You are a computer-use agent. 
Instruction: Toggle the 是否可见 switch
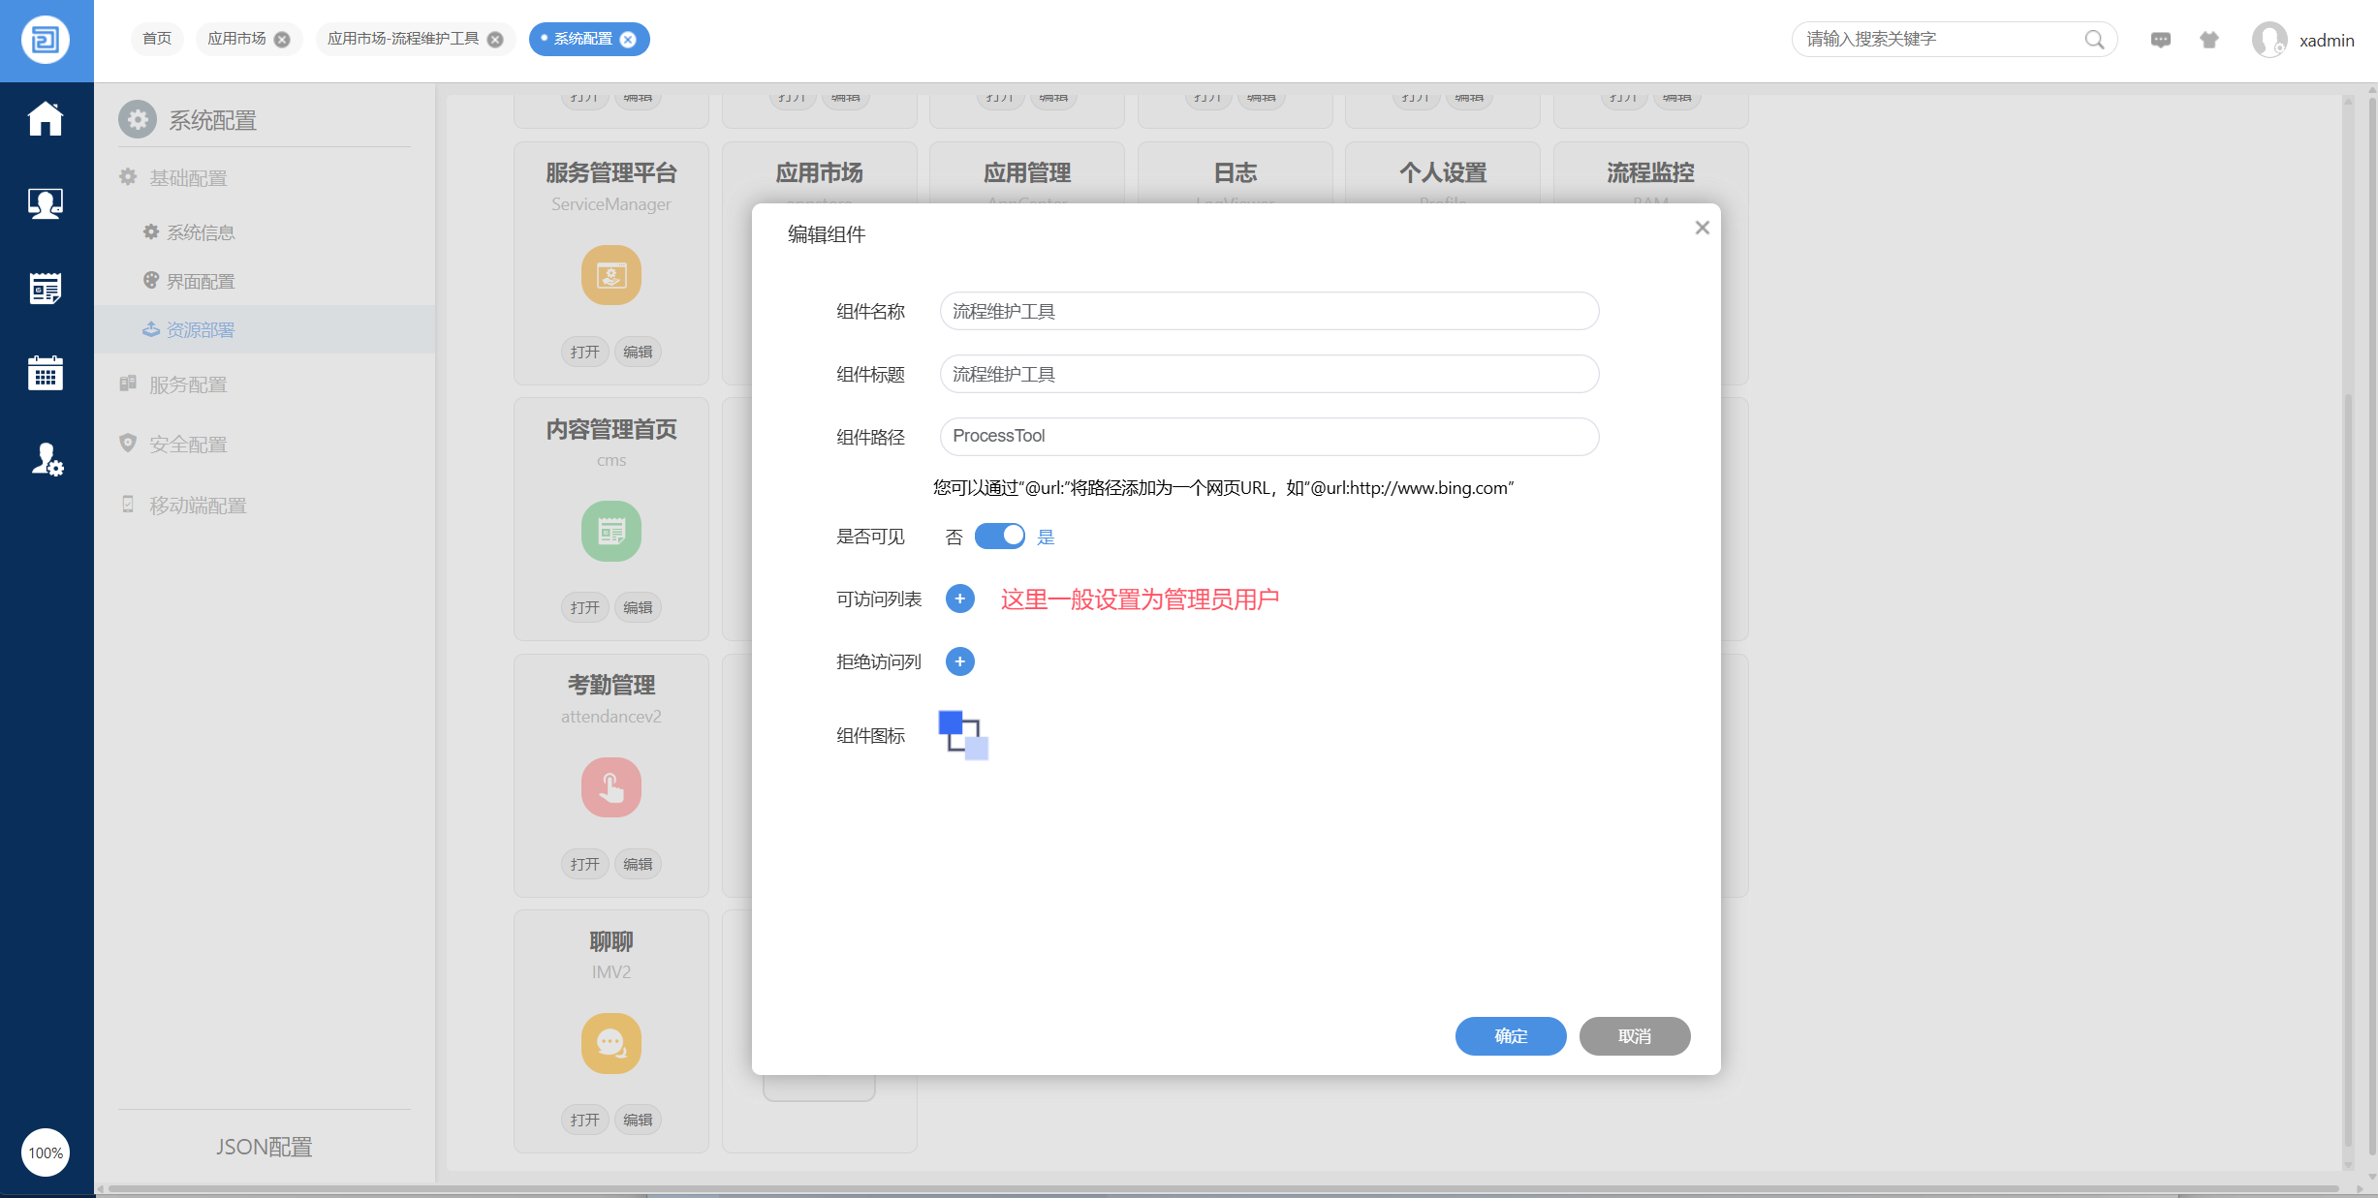pyautogui.click(x=999, y=536)
